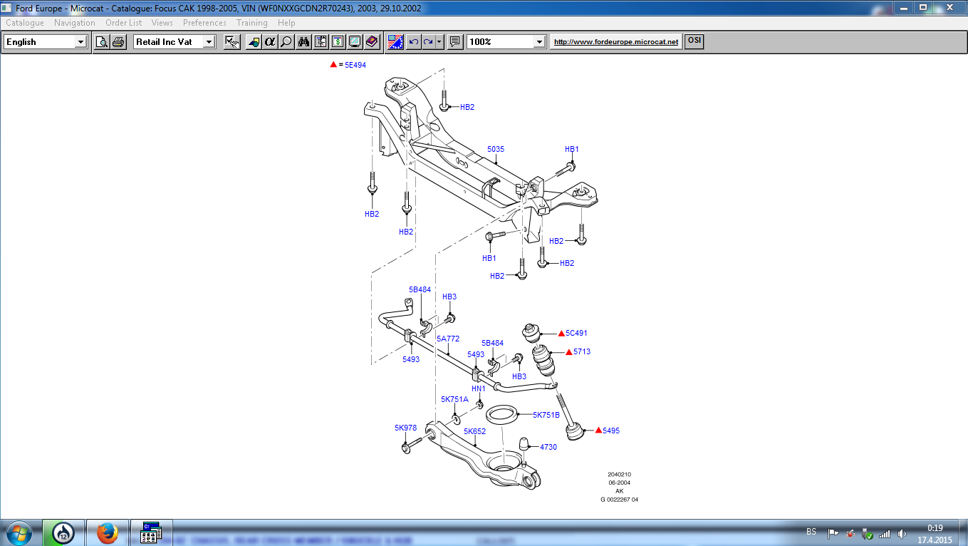This screenshot has height=546, width=968.
Task: Open the Preferences menu
Action: [x=204, y=23]
